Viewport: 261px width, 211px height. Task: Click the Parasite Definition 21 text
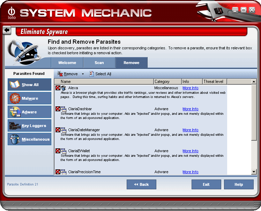click(x=22, y=184)
